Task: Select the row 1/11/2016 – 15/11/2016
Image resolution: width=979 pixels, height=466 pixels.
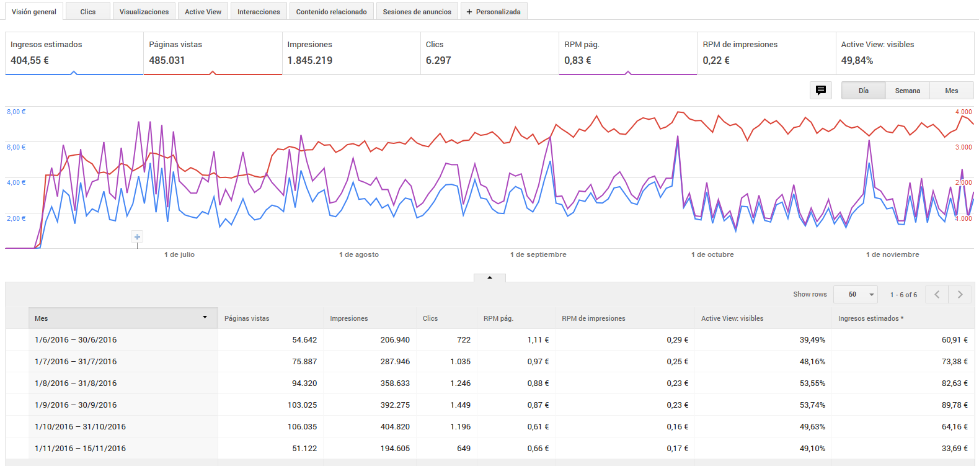Action: click(x=490, y=448)
